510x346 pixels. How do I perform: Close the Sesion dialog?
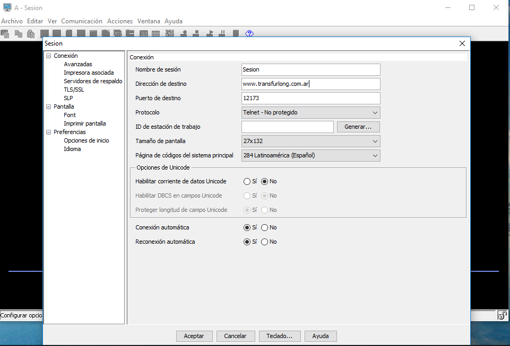(462, 43)
